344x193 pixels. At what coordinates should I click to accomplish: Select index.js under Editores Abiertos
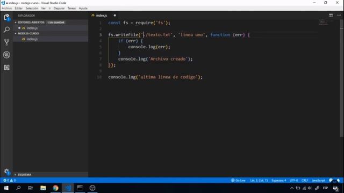tap(51, 28)
